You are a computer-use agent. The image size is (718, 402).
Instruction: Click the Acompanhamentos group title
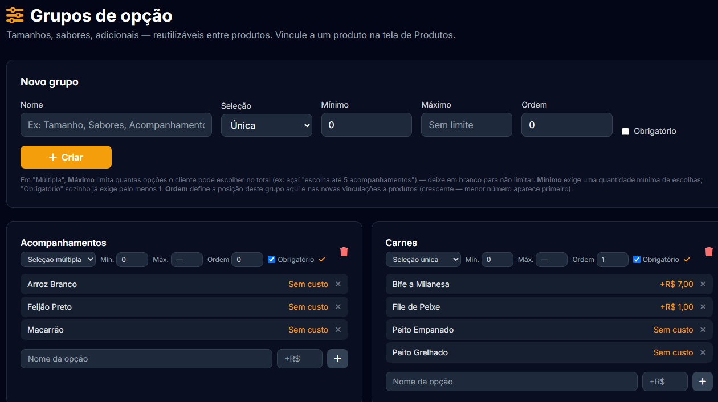[x=63, y=243]
